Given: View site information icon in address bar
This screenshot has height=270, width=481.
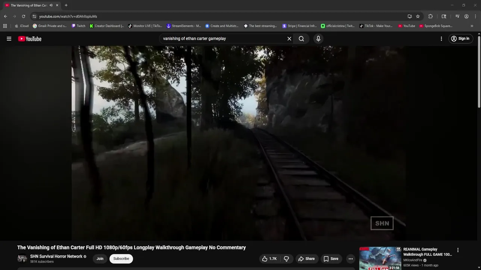Looking at the screenshot, I should tap(34, 16).
